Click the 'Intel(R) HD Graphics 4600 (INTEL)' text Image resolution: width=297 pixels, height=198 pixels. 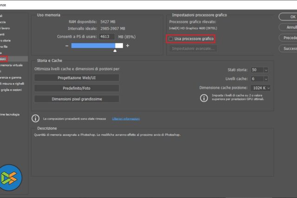pos(193,28)
